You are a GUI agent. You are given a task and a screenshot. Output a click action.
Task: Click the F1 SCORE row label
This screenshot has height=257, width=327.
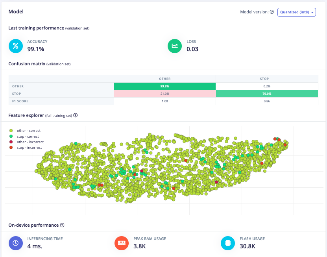tap(21, 101)
